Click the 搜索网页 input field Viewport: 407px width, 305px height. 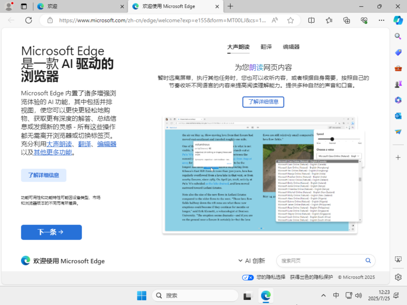coord(321,261)
